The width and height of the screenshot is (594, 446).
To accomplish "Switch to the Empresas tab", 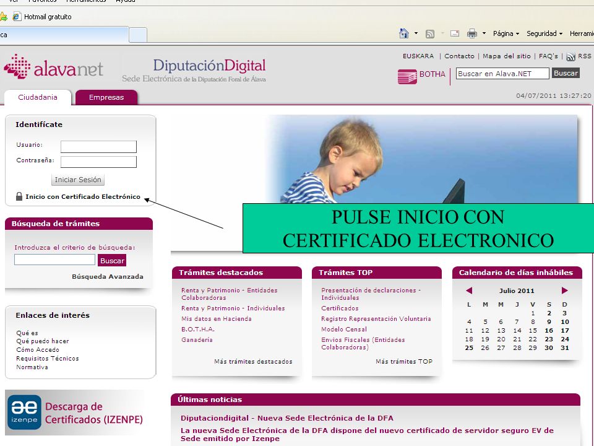I will tap(106, 97).
